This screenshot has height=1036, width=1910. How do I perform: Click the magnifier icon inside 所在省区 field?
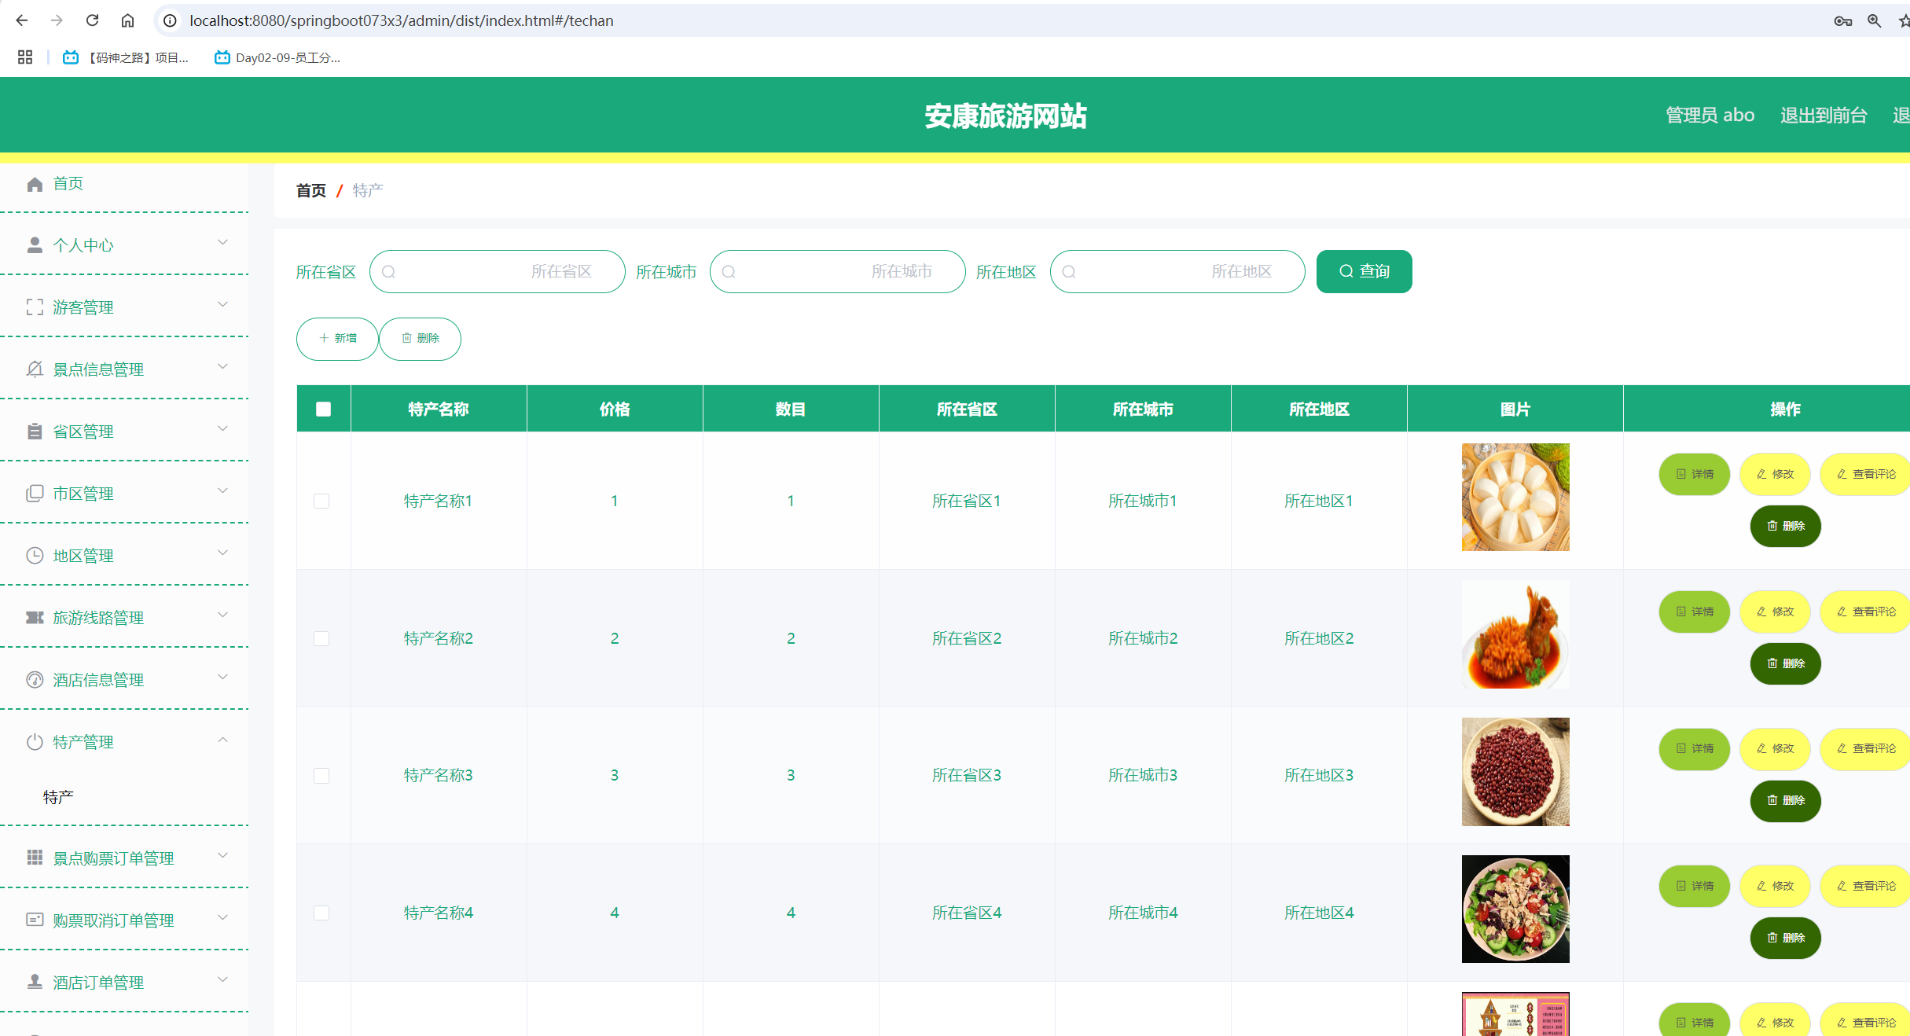point(389,271)
